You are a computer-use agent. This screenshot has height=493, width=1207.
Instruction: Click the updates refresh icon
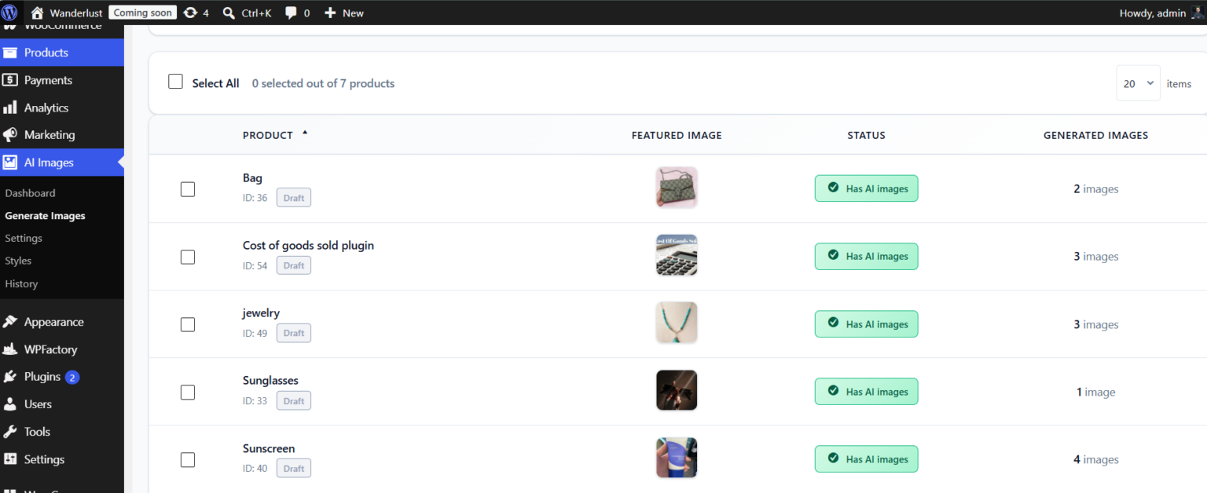190,13
